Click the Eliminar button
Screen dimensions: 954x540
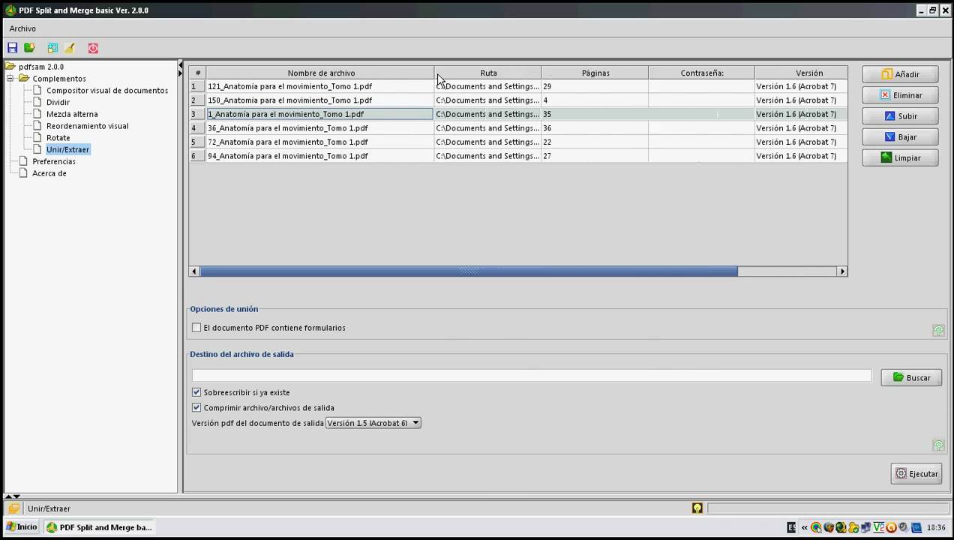[901, 95]
